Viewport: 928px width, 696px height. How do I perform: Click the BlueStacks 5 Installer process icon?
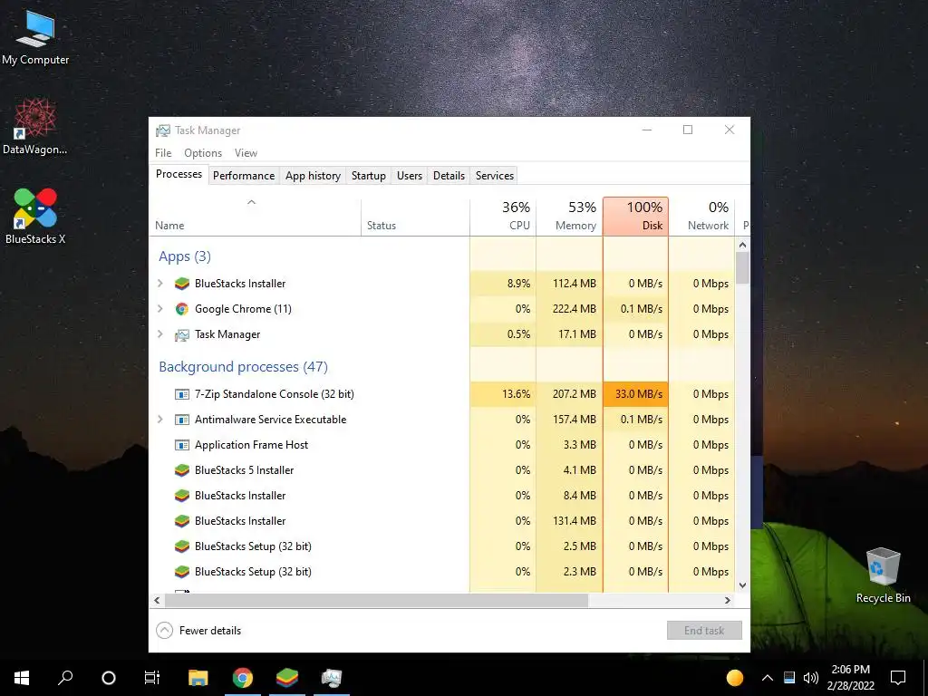click(181, 470)
